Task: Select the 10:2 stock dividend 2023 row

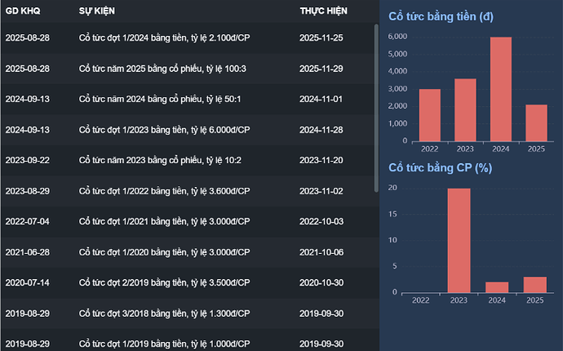Action: tap(159, 160)
